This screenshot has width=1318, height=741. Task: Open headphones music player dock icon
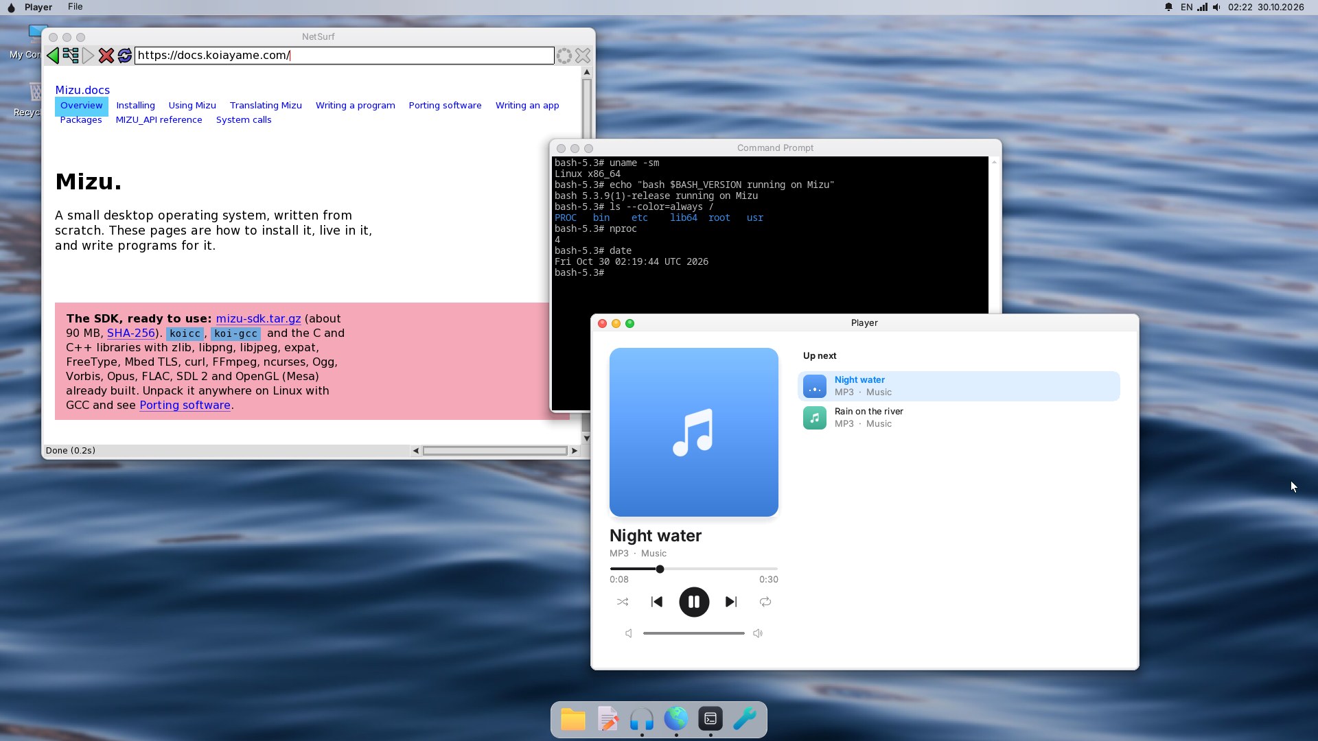(642, 719)
